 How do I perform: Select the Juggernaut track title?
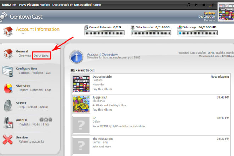click(x=100, y=97)
